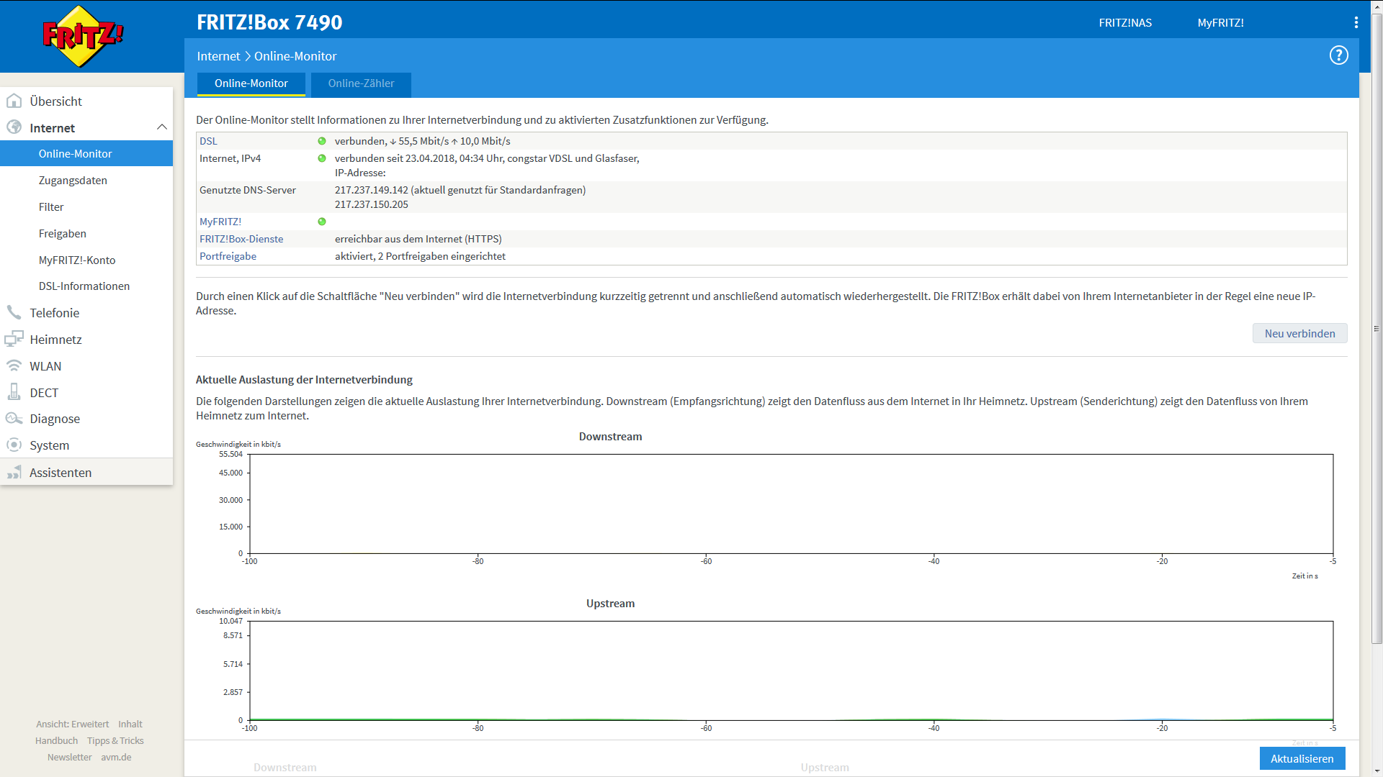The image size is (1383, 777).
Task: Select the Online-Monitor tab
Action: 251,83
